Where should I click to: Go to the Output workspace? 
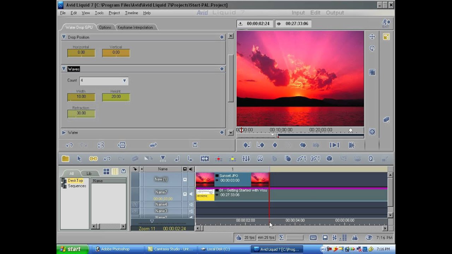tap(335, 13)
